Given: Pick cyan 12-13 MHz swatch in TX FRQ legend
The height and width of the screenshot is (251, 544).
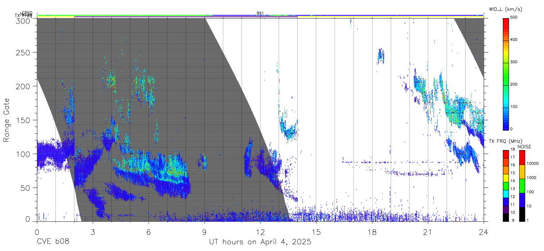Looking at the screenshot, I should tap(505, 193).
